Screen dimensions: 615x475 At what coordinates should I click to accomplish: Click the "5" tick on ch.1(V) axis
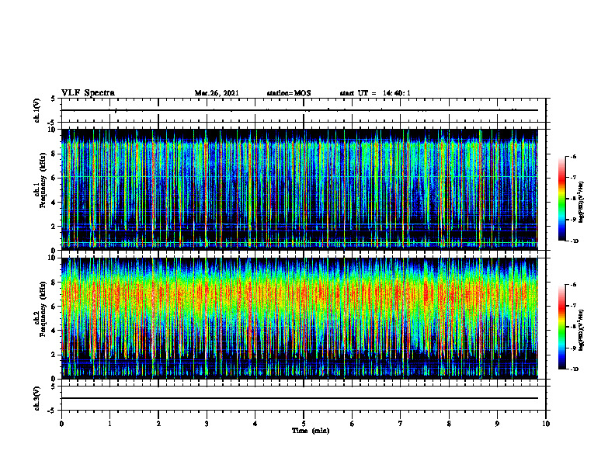[x=54, y=99]
